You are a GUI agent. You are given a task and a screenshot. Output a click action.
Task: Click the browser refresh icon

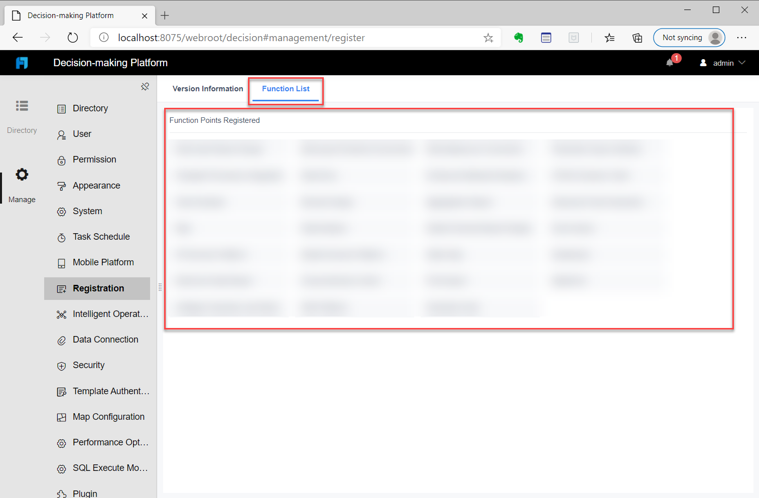click(x=73, y=38)
